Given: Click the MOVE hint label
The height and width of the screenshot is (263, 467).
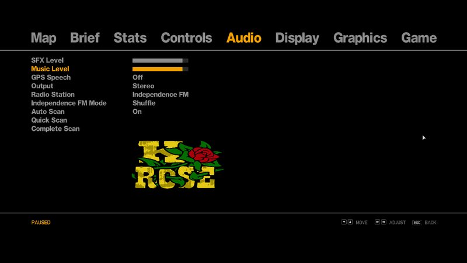Looking at the screenshot, I should pos(361,223).
